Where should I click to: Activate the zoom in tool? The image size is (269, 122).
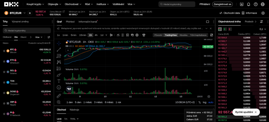click(x=59, y=102)
